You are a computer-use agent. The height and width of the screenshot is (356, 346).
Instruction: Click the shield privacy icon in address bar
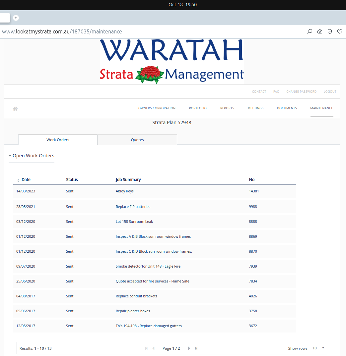330,31
